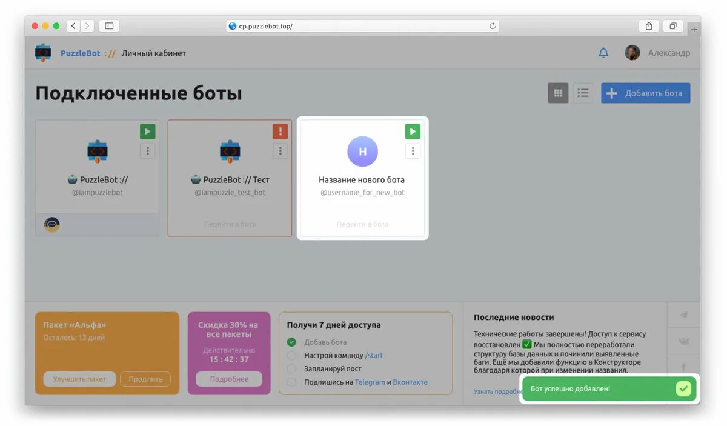Click Перейти в бота on the new bot card
This screenshot has height=426, width=727.
tap(362, 224)
